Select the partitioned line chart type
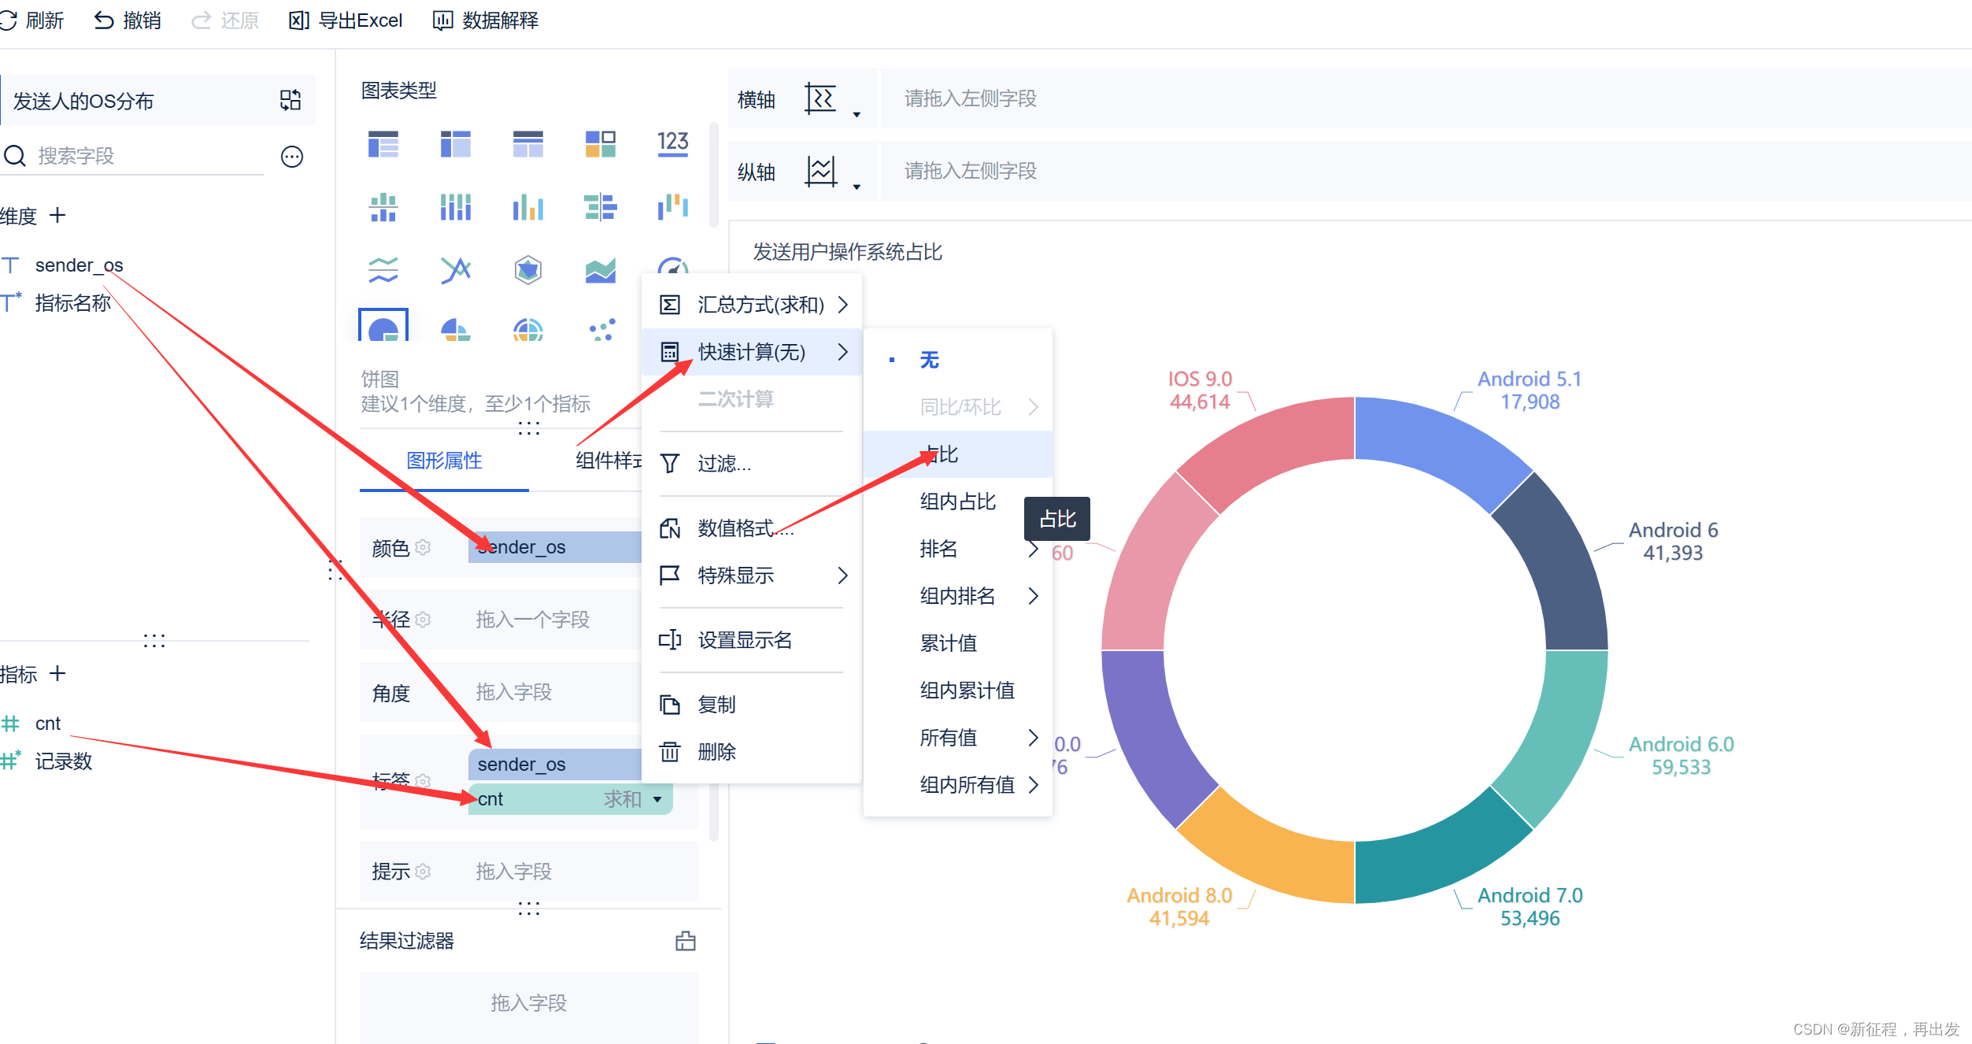Image resolution: width=1972 pixels, height=1044 pixels. click(x=383, y=270)
